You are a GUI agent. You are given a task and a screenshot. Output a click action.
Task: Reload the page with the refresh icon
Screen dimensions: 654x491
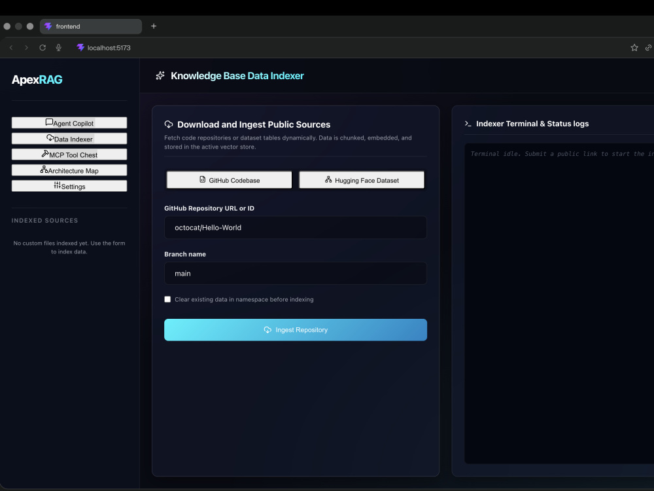pos(43,48)
